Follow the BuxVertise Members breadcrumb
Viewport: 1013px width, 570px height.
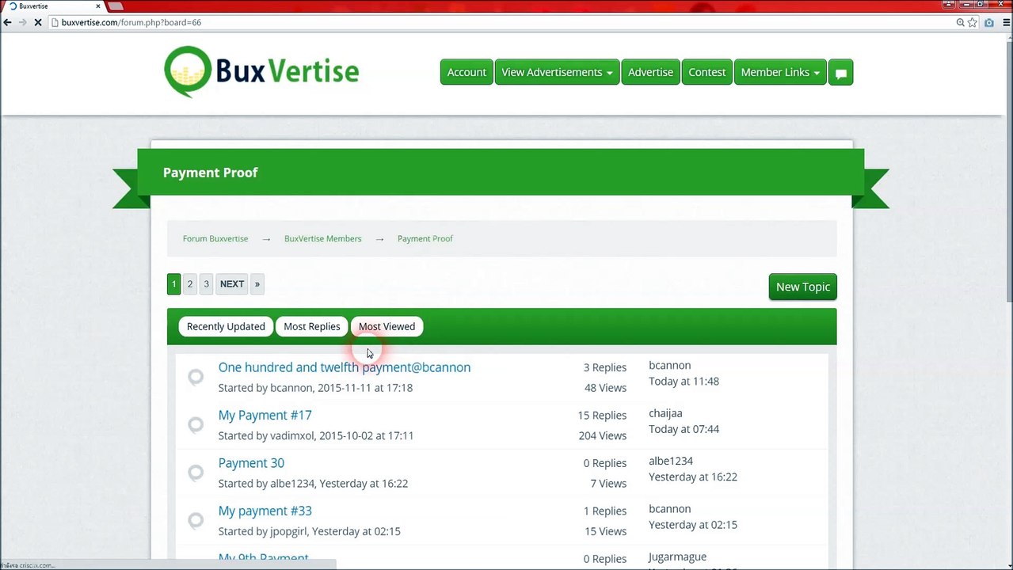pyautogui.click(x=322, y=238)
